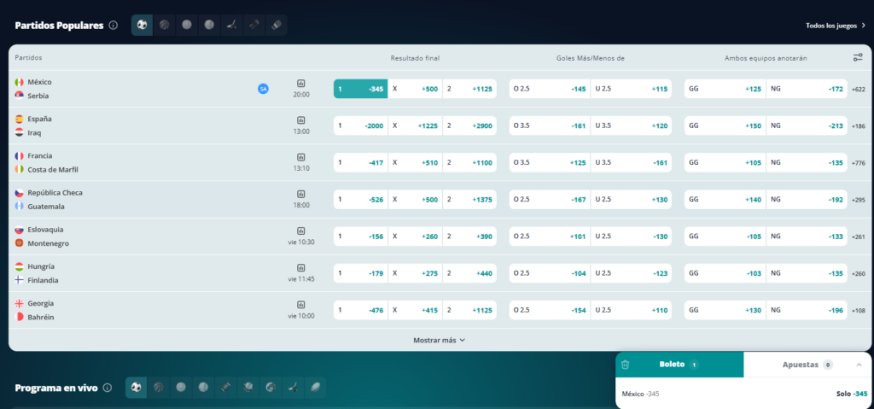Open statistics icon for México vs Serbia
The width and height of the screenshot is (874, 409).
point(301,83)
